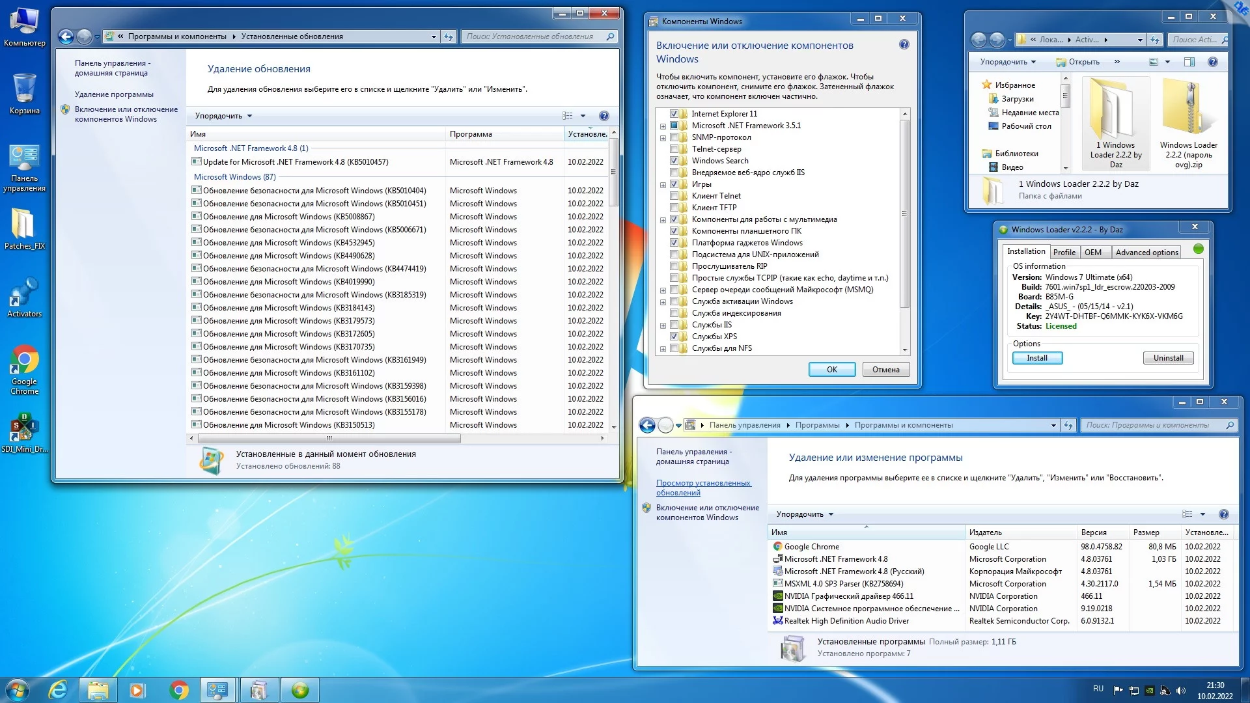Click search field in Programs and Components
This screenshot has height=703, width=1250.
tap(1152, 425)
